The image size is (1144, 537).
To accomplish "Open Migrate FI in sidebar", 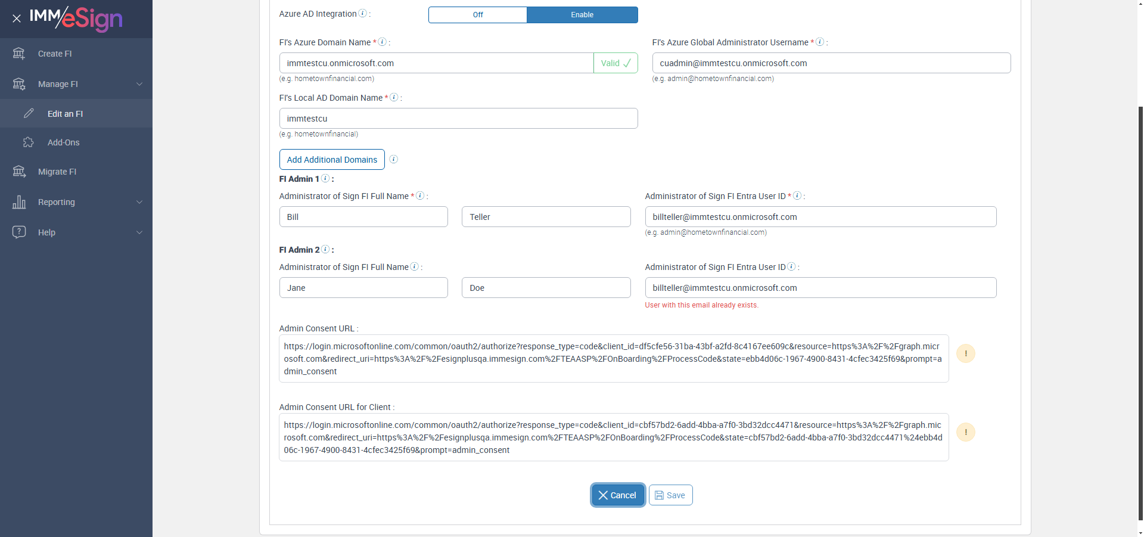I will [57, 172].
